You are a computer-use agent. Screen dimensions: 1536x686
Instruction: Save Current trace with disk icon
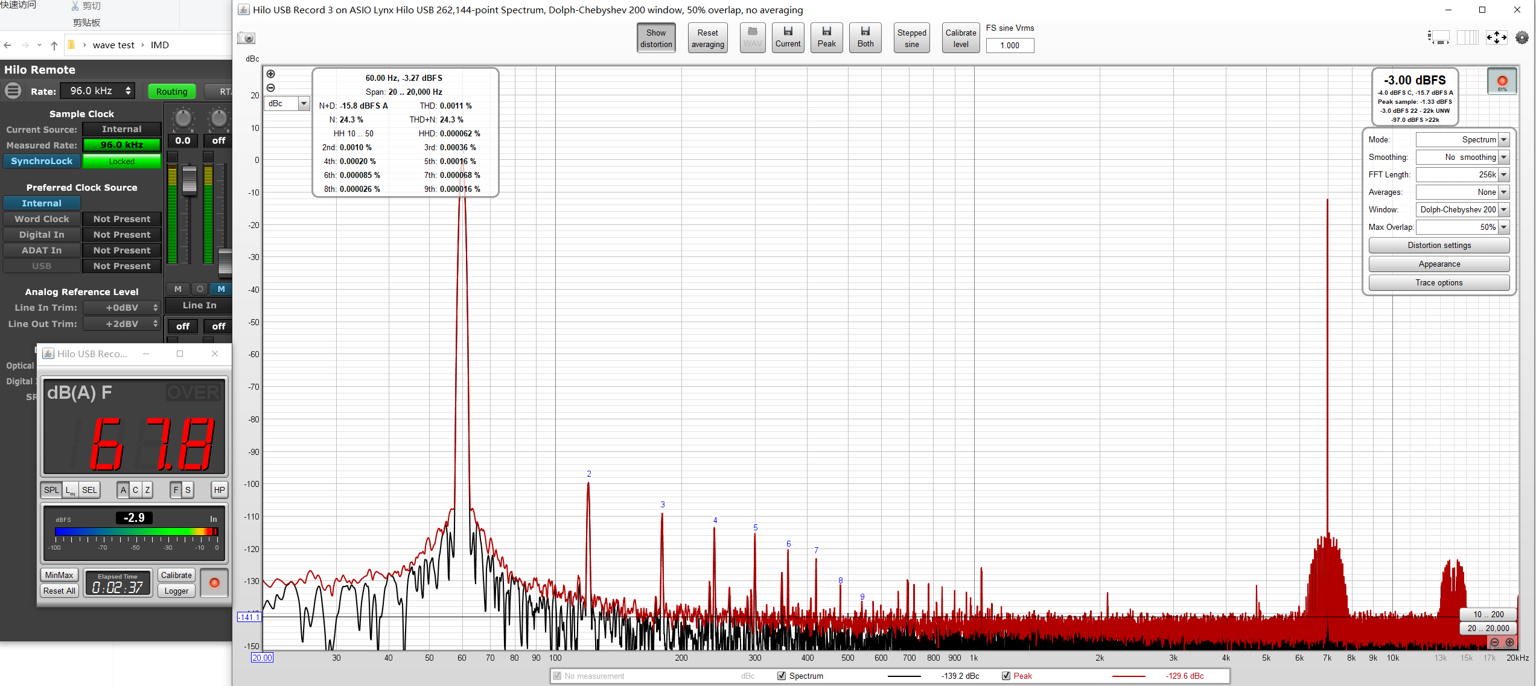788,37
